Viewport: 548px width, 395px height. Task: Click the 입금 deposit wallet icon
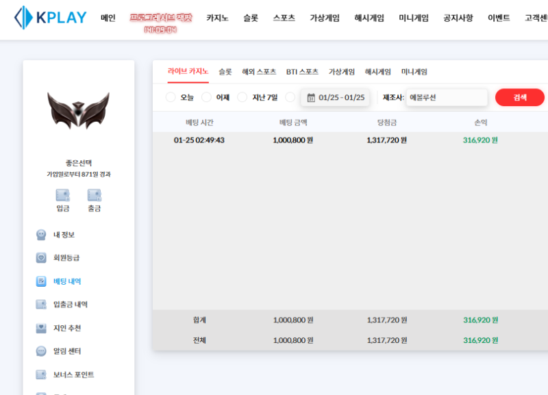coord(63,195)
